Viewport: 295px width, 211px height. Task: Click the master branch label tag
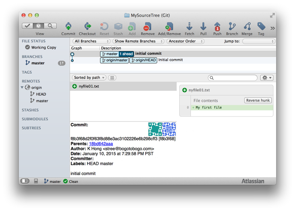point(110,54)
